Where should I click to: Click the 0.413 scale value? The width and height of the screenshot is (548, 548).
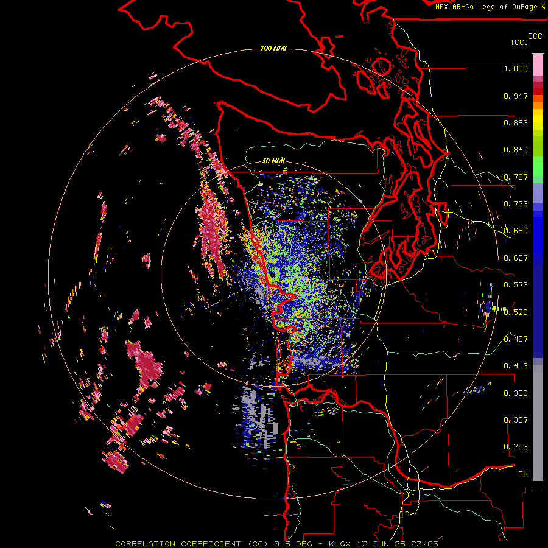click(x=516, y=366)
